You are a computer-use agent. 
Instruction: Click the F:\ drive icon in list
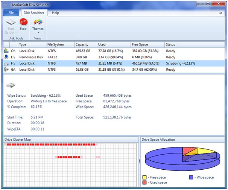(x=6, y=63)
